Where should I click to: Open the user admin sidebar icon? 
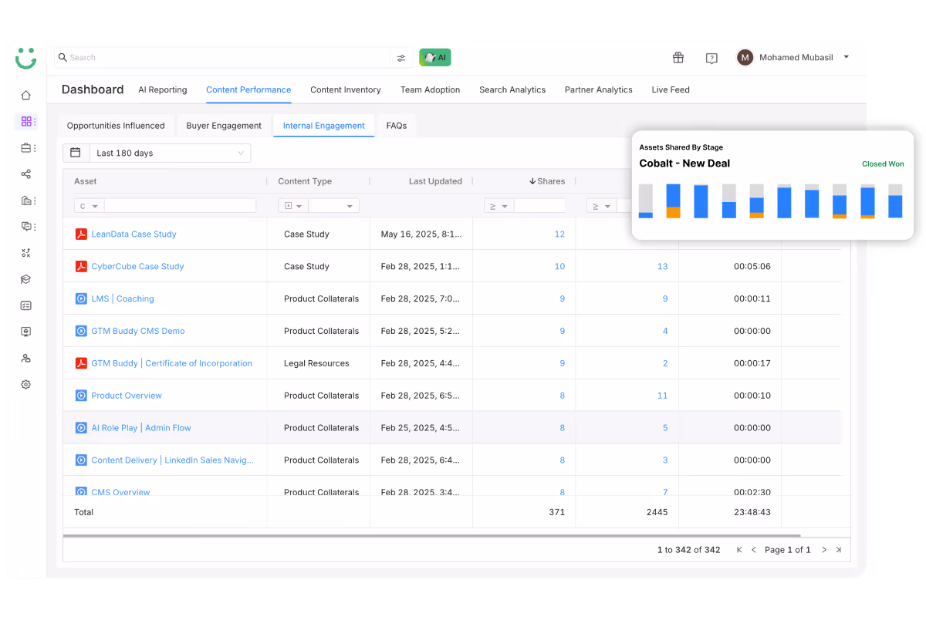[x=25, y=358]
